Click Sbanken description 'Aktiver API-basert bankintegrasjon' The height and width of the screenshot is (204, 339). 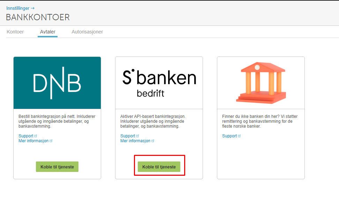(x=153, y=116)
